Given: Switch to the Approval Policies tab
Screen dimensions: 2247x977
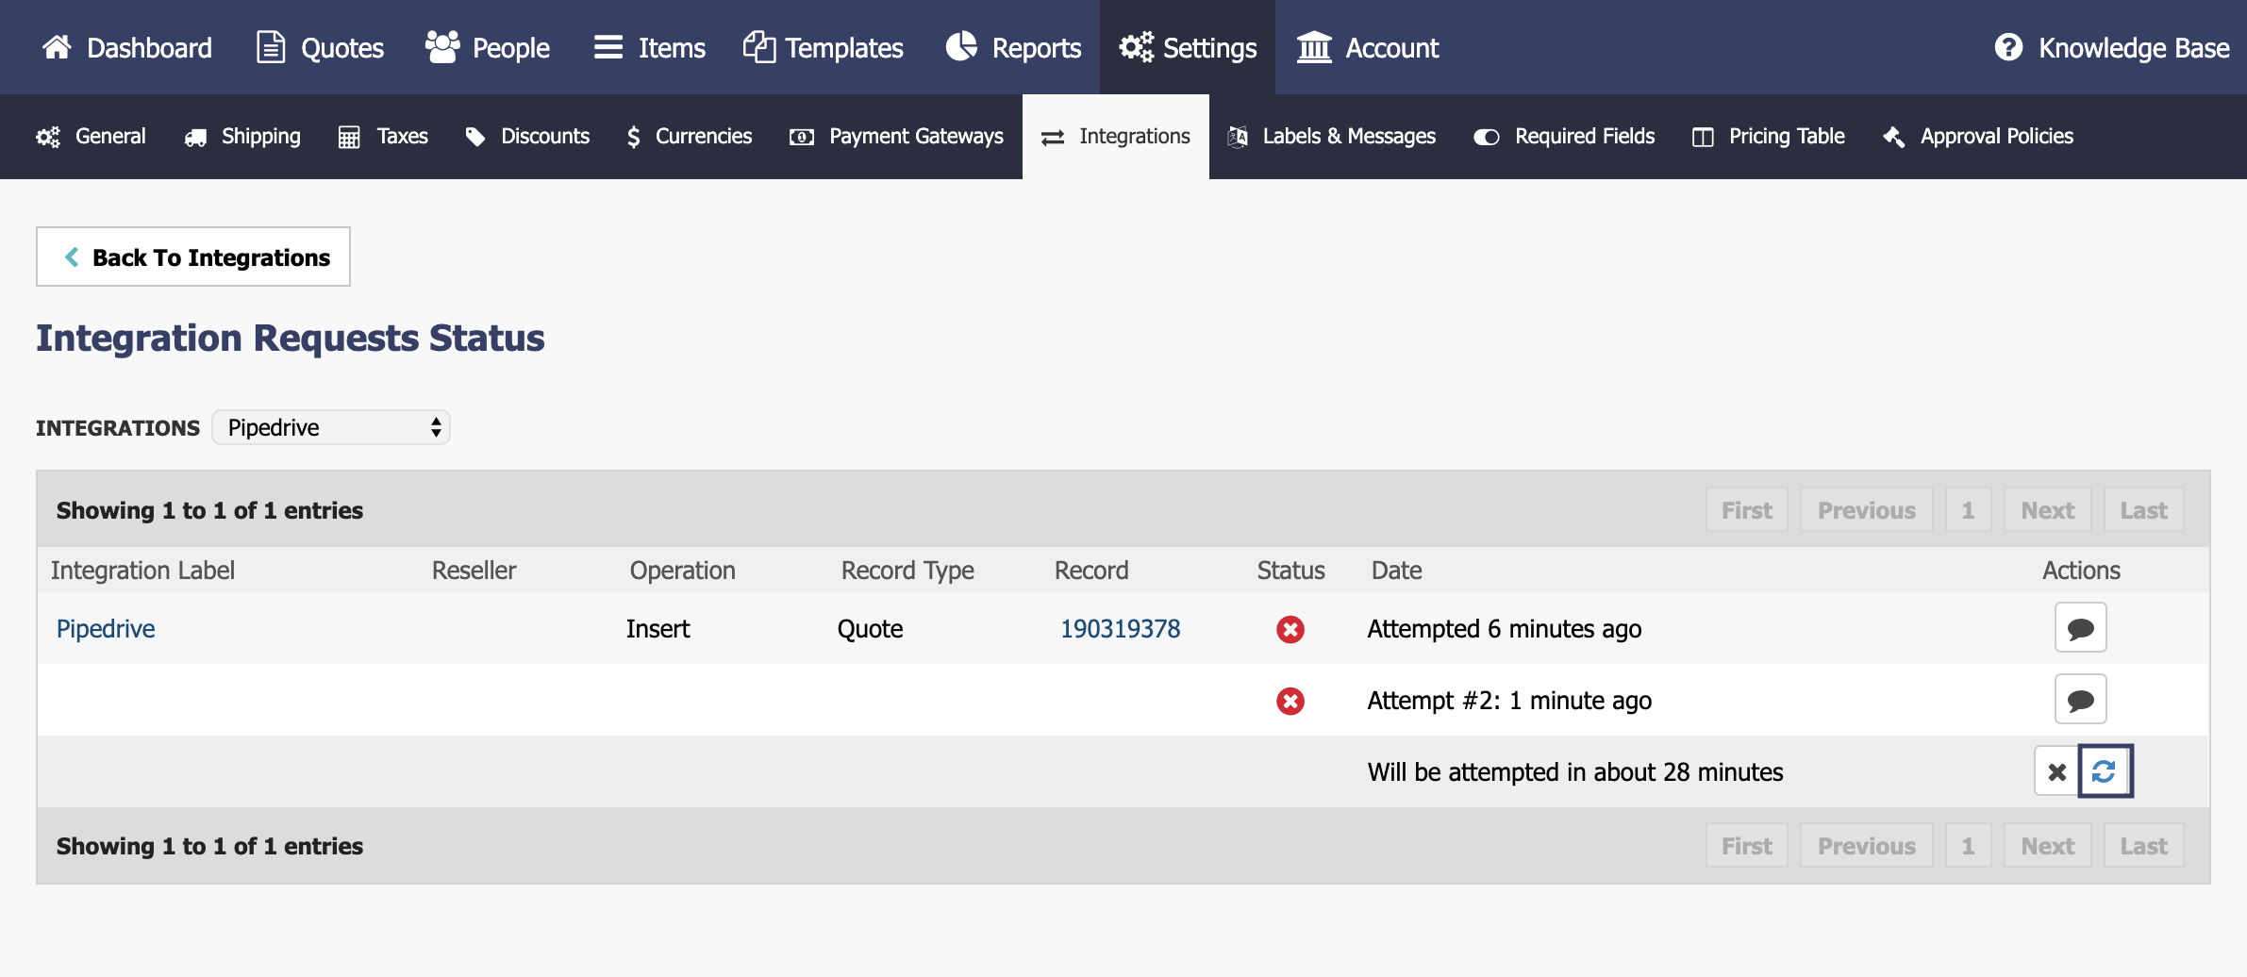Looking at the screenshot, I should tap(1978, 137).
